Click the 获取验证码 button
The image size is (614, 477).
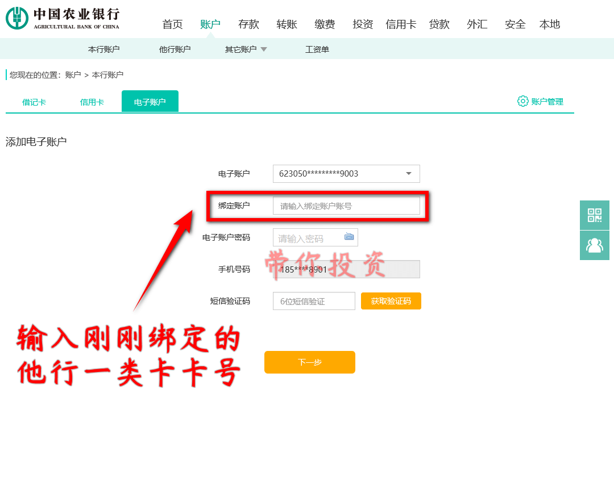click(391, 301)
